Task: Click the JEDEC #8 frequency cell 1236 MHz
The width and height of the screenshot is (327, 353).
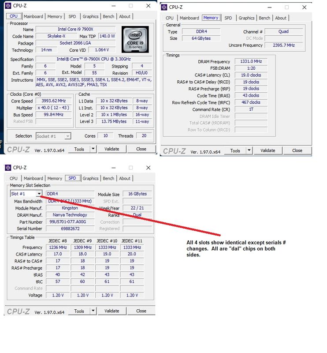Action: [x=58, y=248]
